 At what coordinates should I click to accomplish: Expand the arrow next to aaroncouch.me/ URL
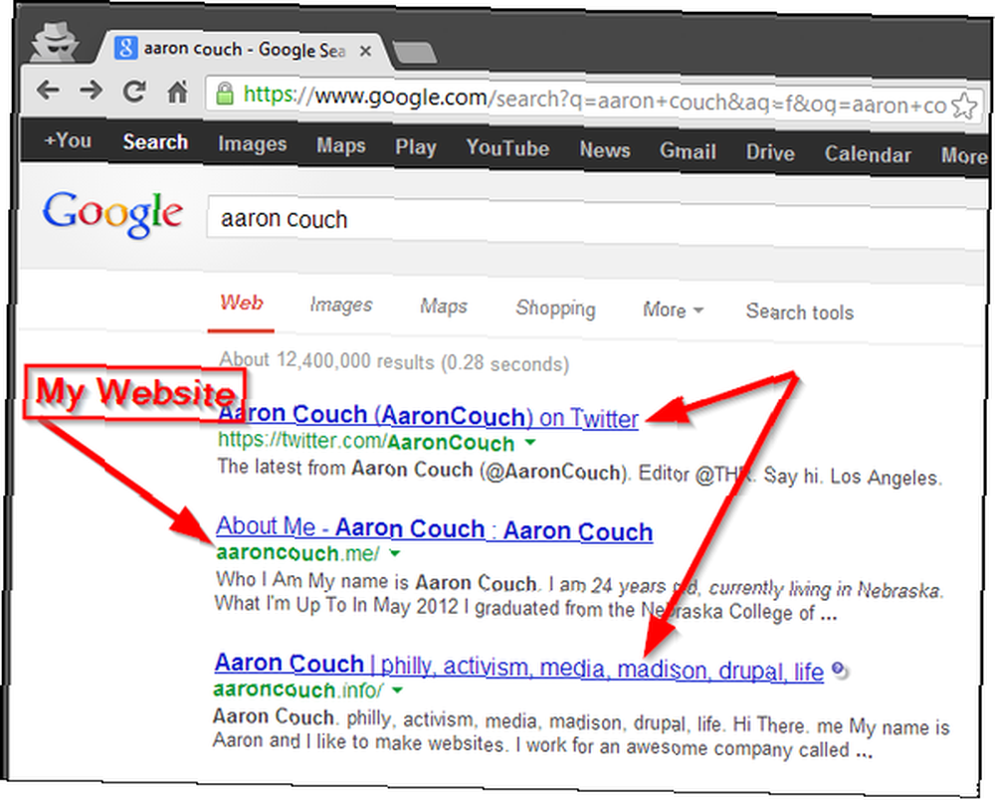(395, 553)
